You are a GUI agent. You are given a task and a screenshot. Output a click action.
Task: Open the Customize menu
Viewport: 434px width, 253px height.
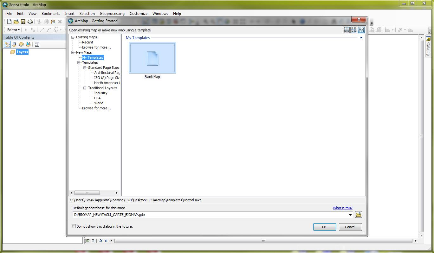[x=139, y=14]
